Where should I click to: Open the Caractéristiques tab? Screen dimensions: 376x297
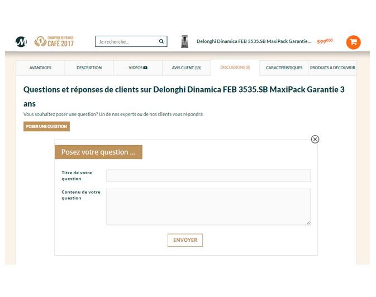point(284,68)
